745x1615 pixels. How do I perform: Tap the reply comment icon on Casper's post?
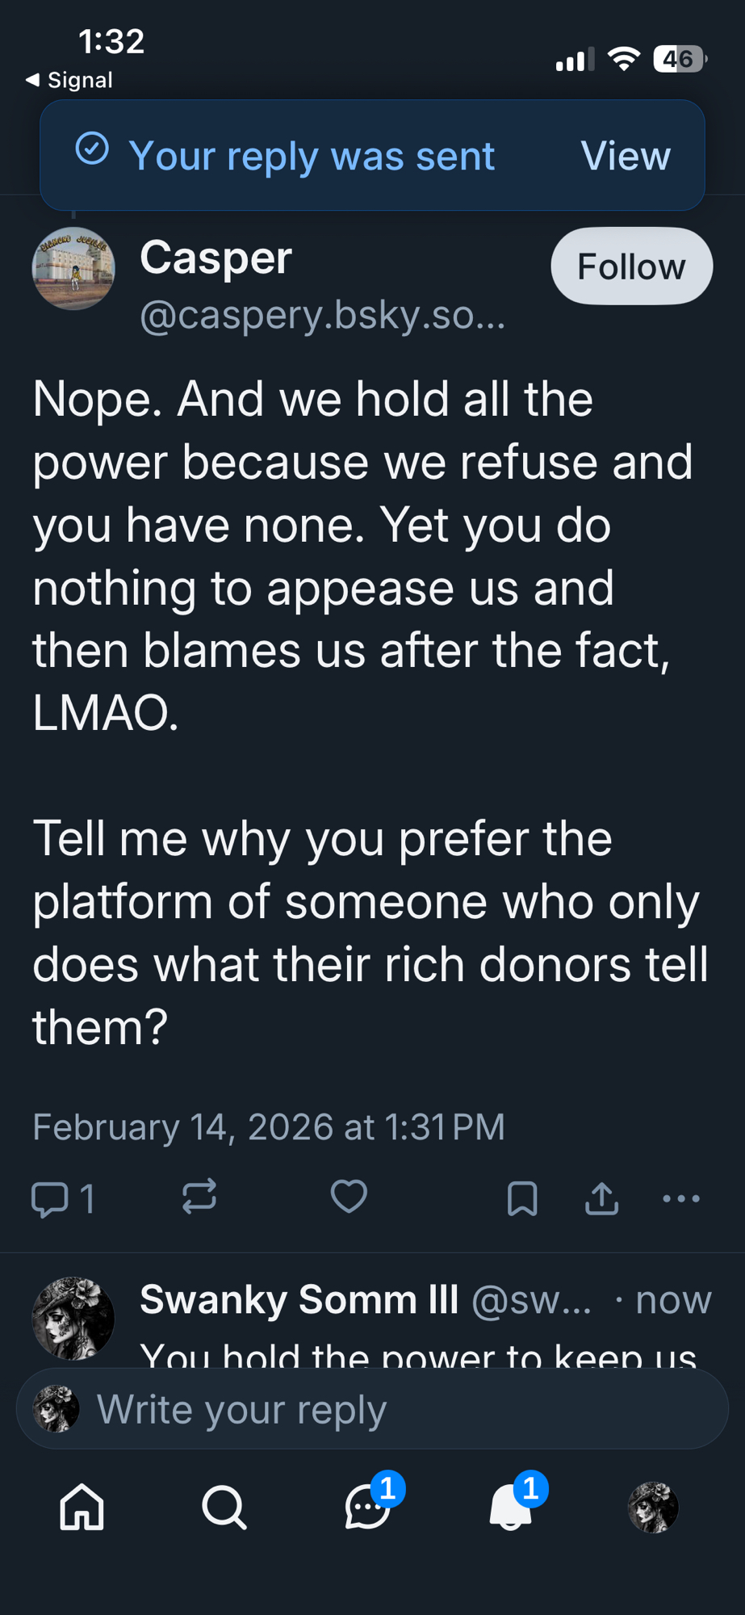pos(50,1198)
